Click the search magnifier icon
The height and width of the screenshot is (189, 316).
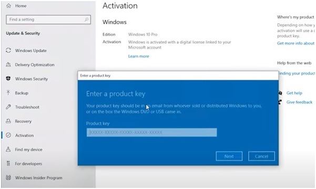pyautogui.click(x=86, y=19)
